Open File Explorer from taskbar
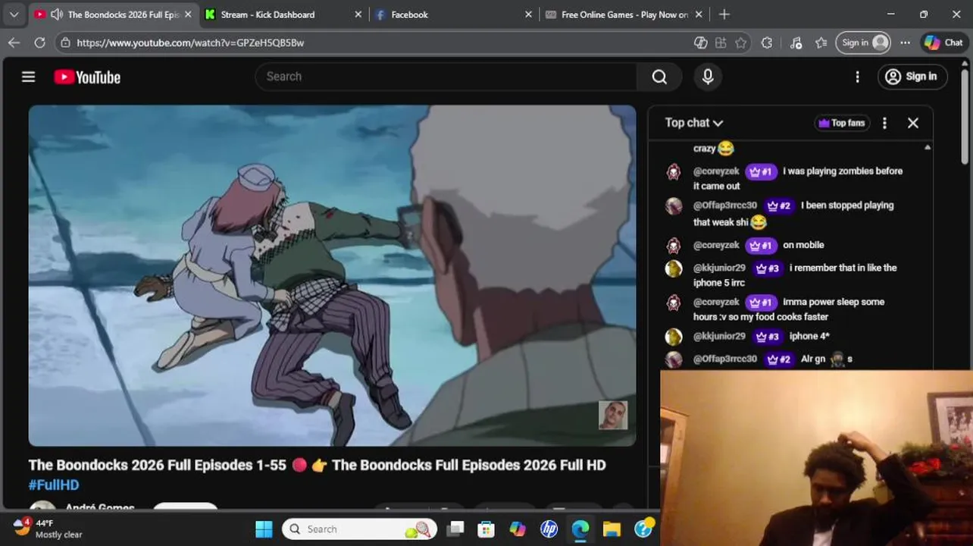The height and width of the screenshot is (546, 973). click(x=612, y=529)
